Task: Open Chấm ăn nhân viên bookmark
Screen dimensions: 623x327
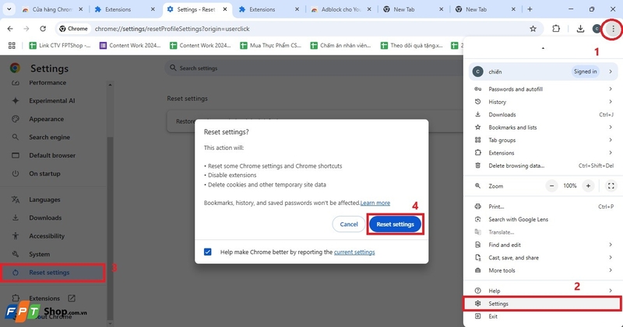Action: pos(341,46)
